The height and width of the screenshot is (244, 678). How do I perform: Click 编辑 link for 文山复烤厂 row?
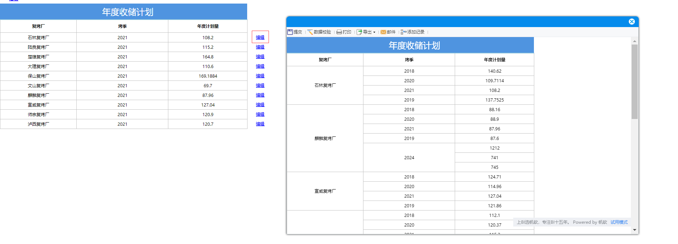[x=260, y=85]
